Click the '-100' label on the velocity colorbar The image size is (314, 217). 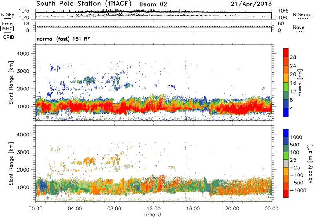pos(297,175)
